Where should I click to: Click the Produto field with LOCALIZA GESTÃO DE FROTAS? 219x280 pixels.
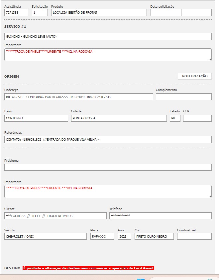pyautogui.click(x=99, y=13)
